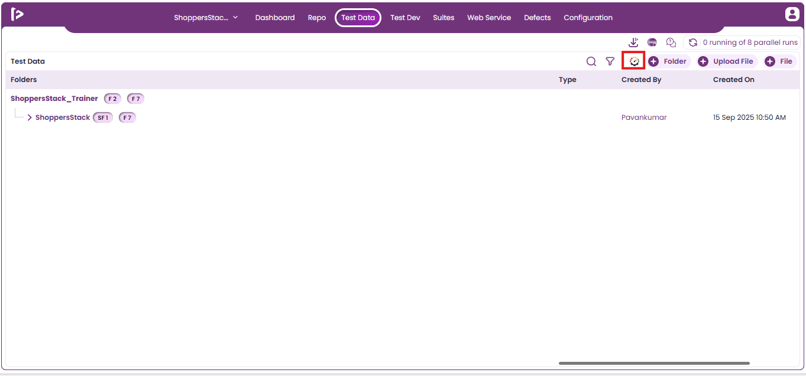Navigate to the Web Service tab
Screen dimensions: 806x376
[x=489, y=18]
